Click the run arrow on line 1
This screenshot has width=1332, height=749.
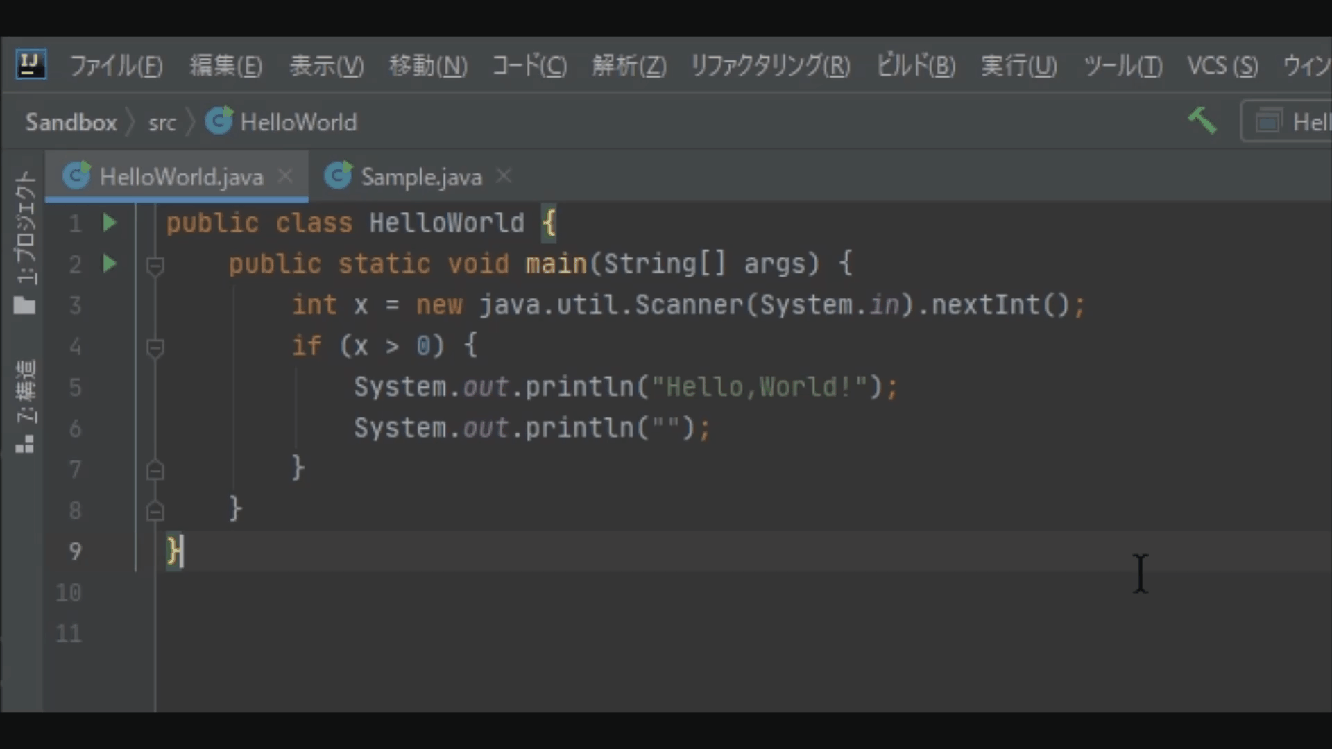(x=110, y=223)
